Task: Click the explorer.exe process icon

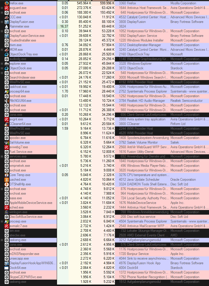Action: click(x=7, y=64)
